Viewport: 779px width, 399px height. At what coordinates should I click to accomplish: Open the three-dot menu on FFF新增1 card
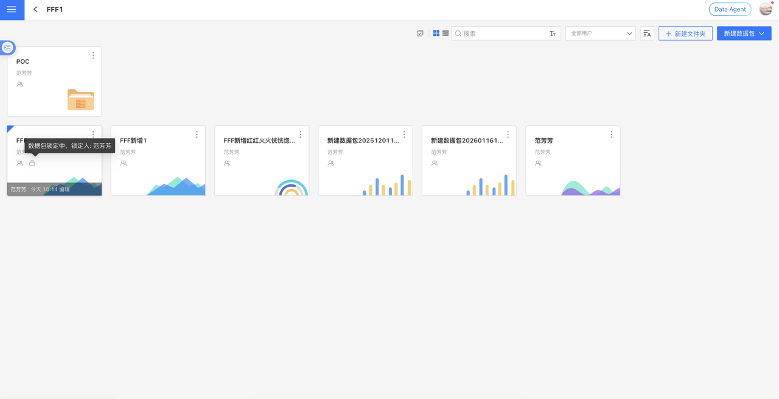(197, 134)
